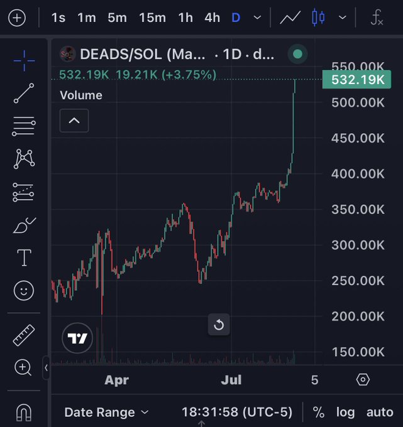Select the 1h interval
Image resolution: width=403 pixels, height=427 pixels.
(x=185, y=18)
